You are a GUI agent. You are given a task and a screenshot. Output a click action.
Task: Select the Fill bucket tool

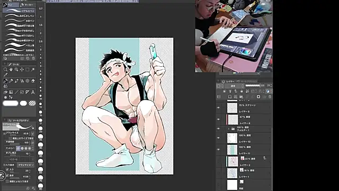pyautogui.click(x=5, y=92)
